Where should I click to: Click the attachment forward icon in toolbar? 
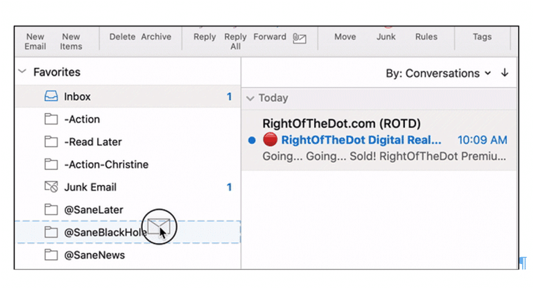tap(300, 38)
